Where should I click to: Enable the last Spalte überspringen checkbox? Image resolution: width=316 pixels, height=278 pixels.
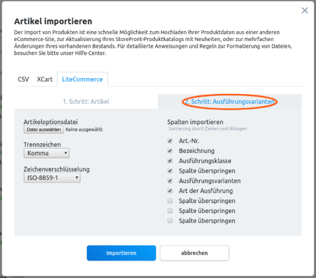tap(170, 221)
